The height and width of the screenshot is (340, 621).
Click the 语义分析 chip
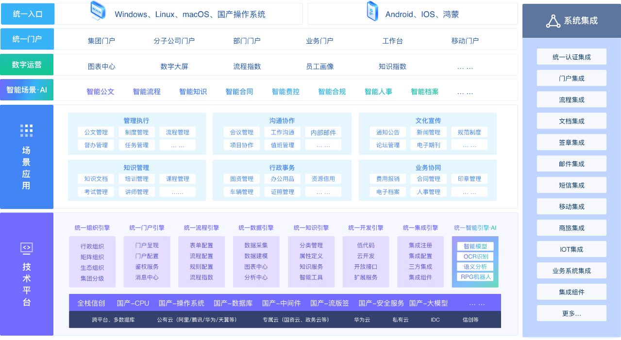pyautogui.click(x=475, y=266)
